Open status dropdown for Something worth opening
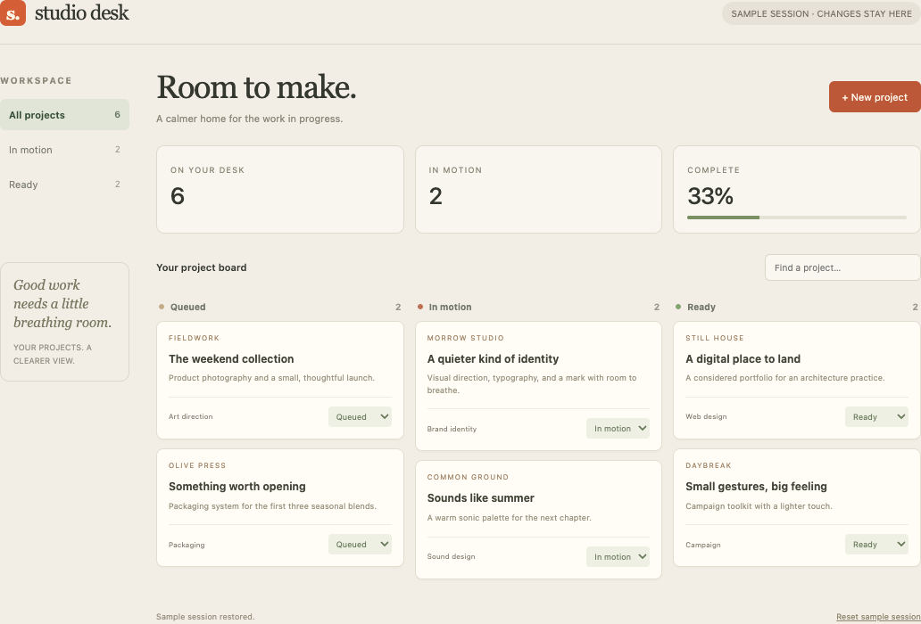Viewport: 921px width, 624px height. coord(360,545)
